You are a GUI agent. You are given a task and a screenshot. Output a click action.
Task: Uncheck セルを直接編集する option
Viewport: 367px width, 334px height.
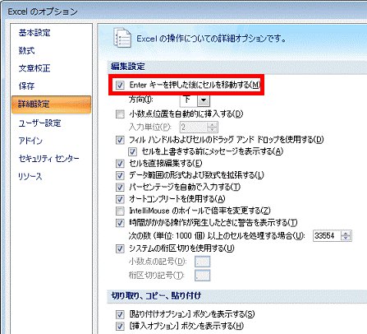pyautogui.click(x=120, y=164)
